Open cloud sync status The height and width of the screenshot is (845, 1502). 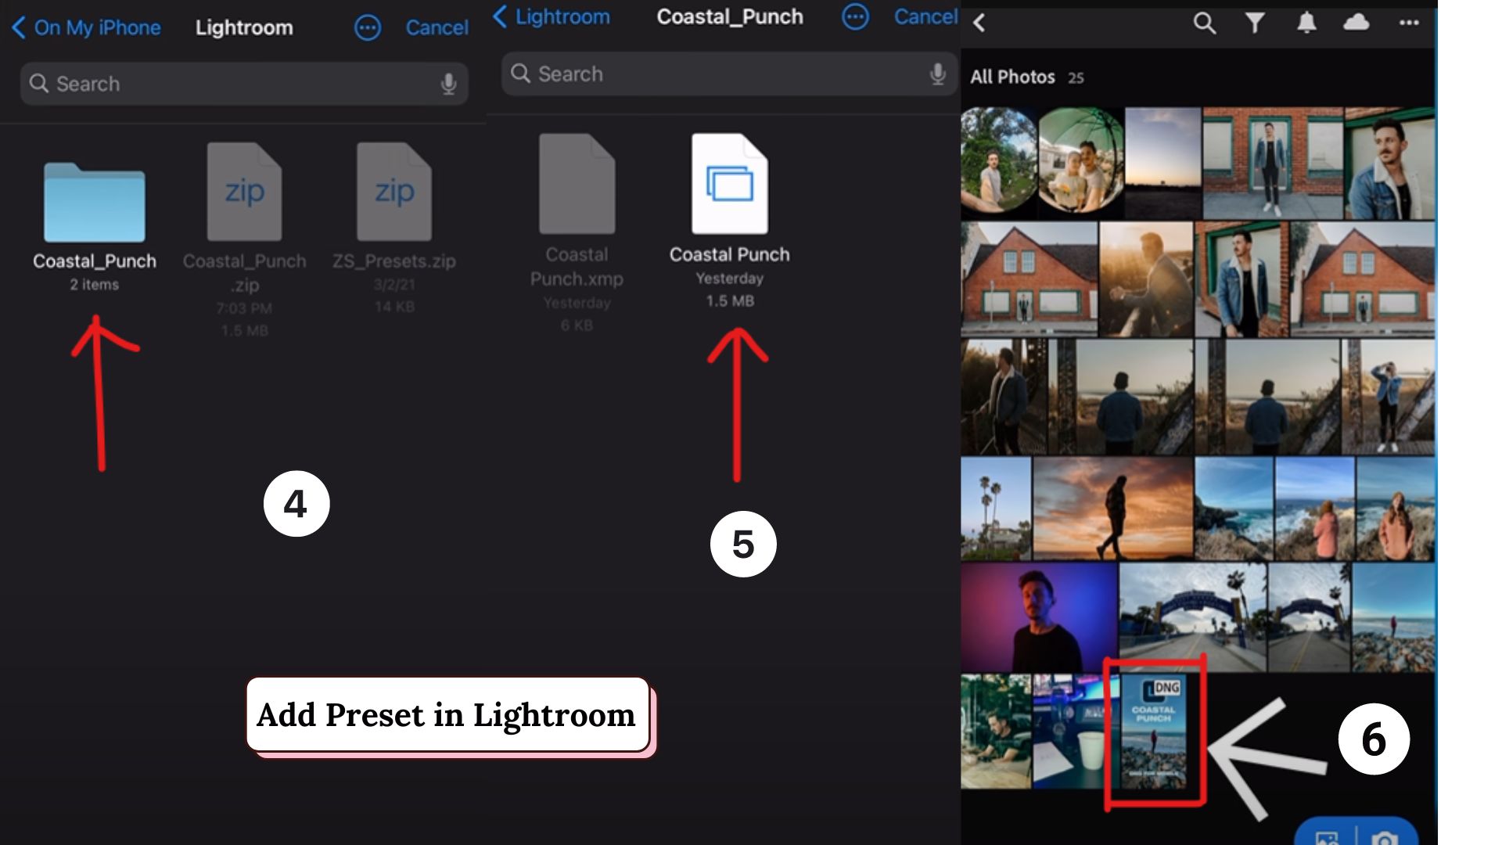[x=1356, y=22]
